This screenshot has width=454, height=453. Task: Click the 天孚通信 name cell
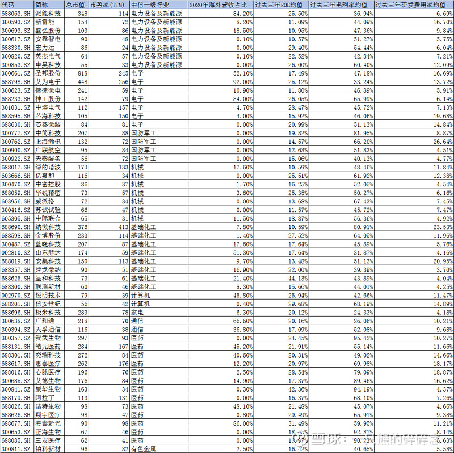point(48,330)
